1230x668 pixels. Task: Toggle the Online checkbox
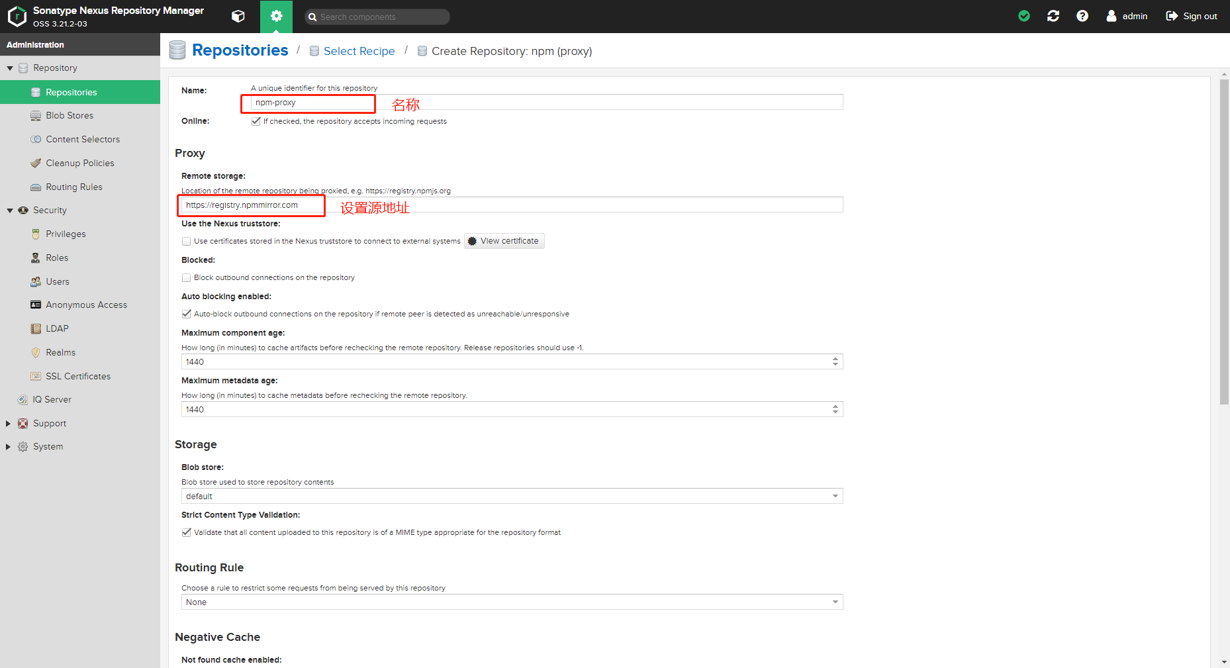[256, 121]
